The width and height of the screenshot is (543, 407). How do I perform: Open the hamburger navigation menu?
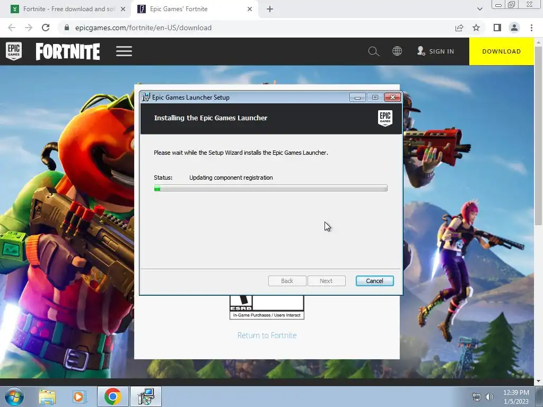pyautogui.click(x=124, y=51)
